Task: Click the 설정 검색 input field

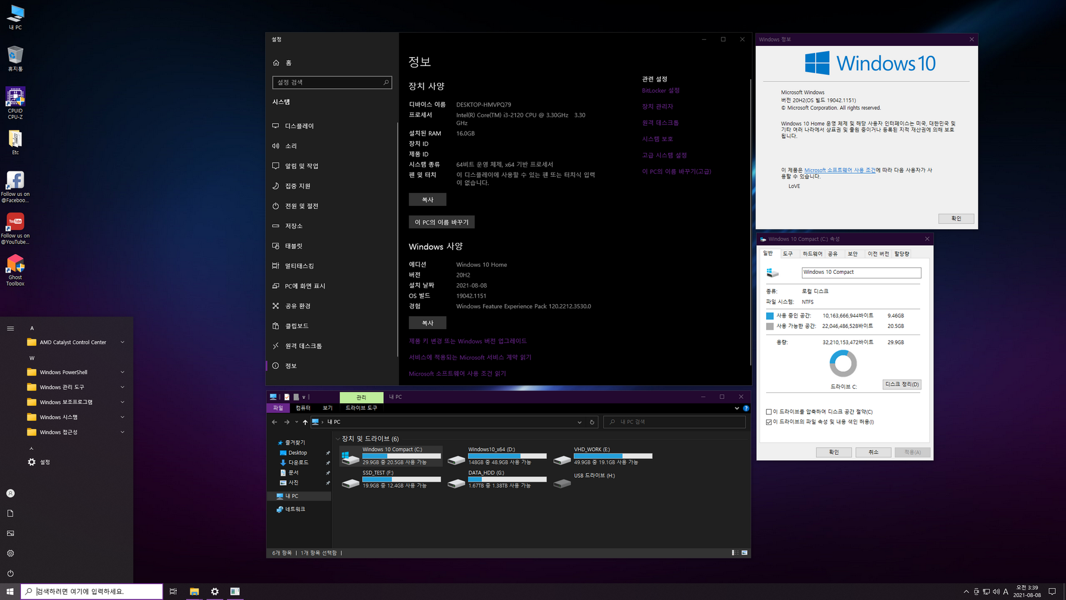Action: [x=332, y=82]
